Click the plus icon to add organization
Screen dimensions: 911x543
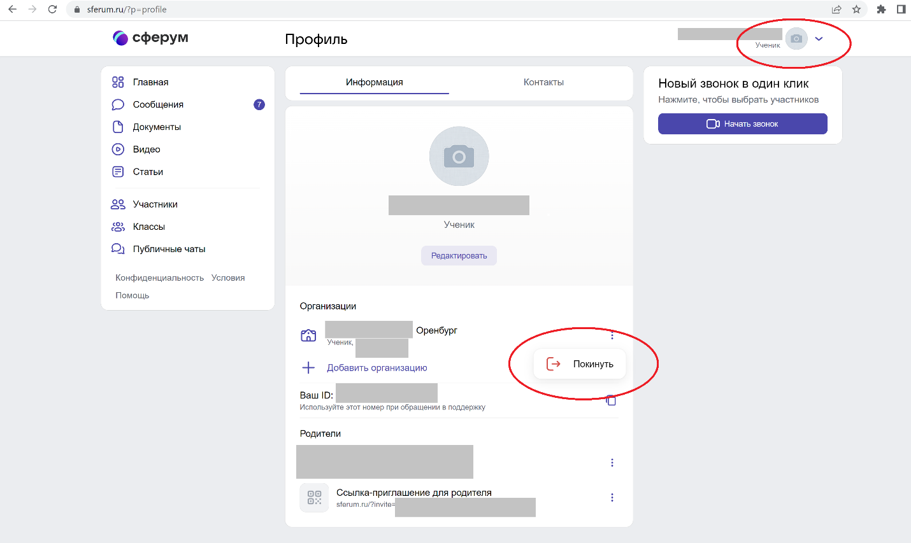(x=308, y=367)
